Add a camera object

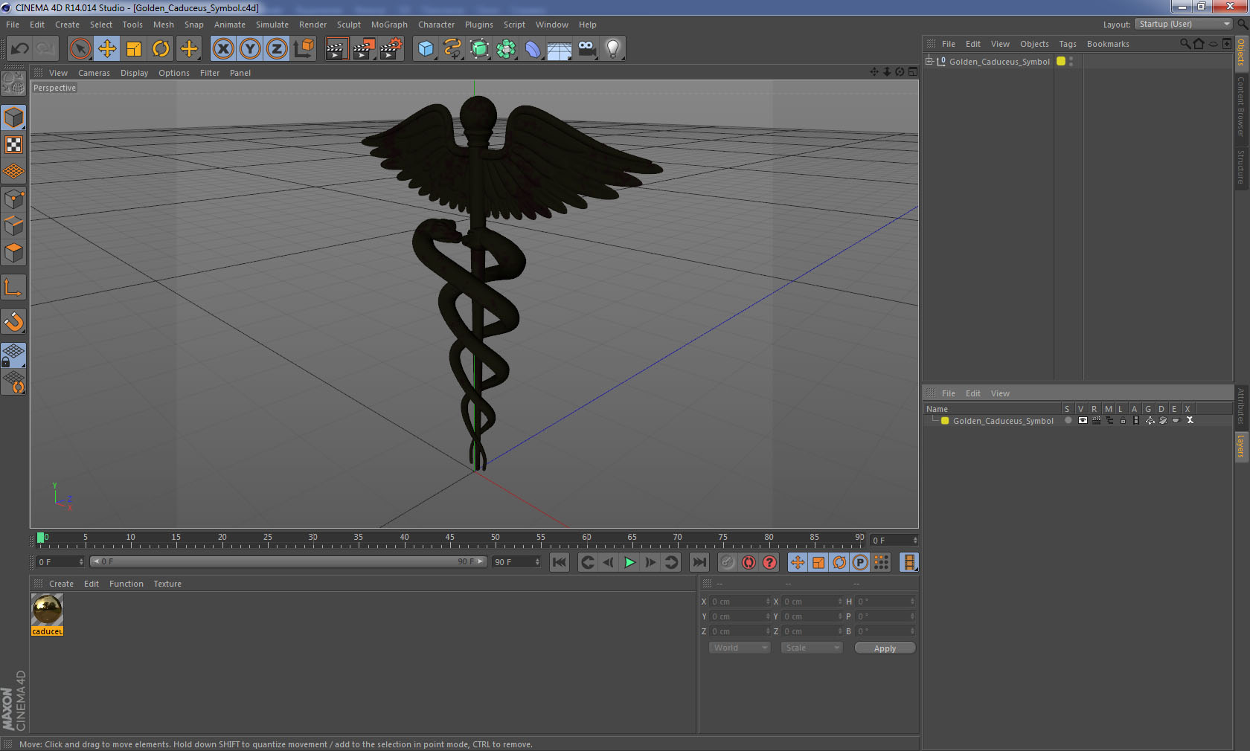click(586, 49)
